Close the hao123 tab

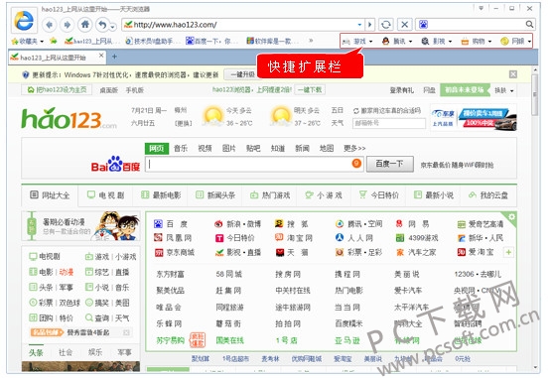click(x=101, y=56)
